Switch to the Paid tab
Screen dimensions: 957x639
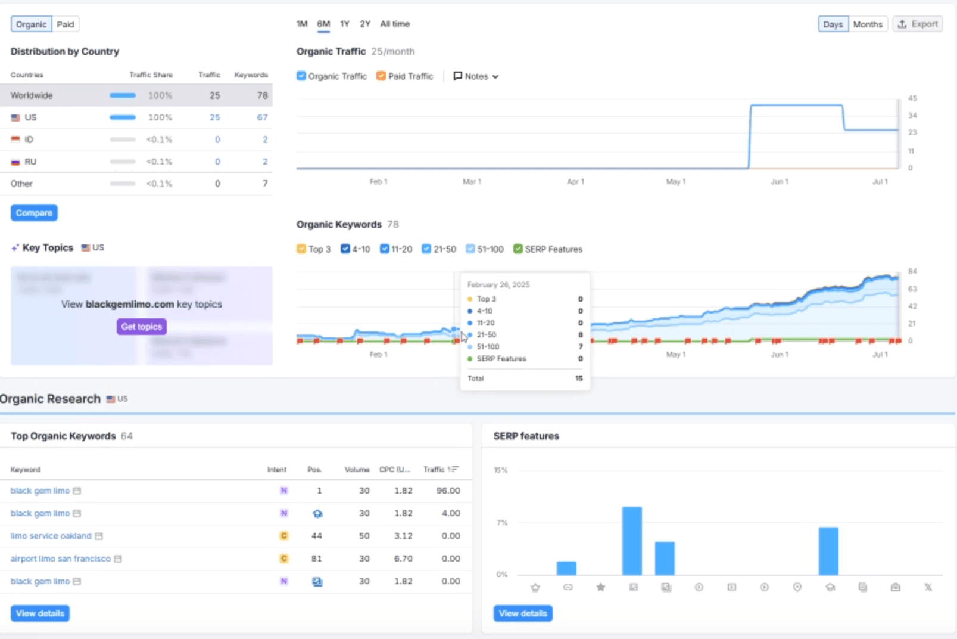coord(65,24)
